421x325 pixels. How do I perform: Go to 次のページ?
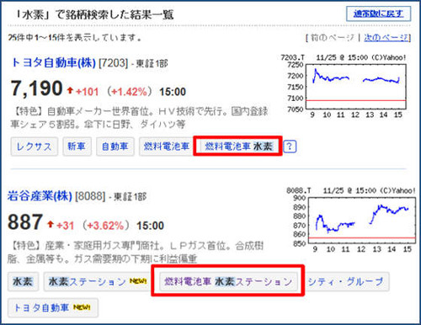click(x=386, y=37)
